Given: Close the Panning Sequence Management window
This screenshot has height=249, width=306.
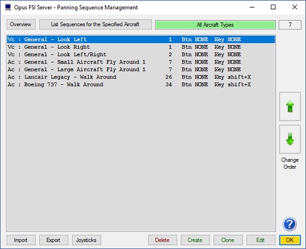Looking at the screenshot, I should point(294,7).
